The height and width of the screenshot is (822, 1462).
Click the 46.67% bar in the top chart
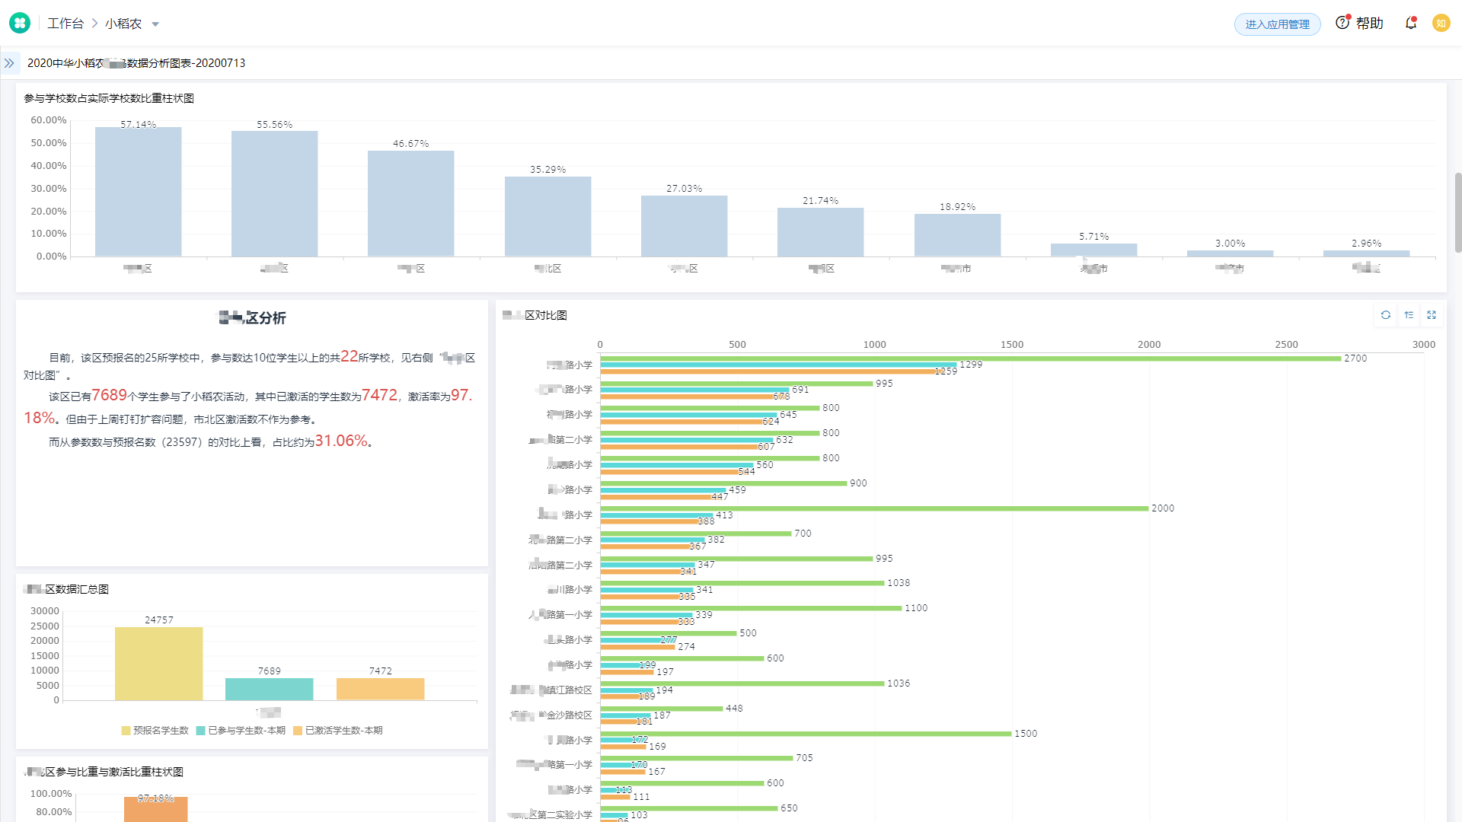click(410, 204)
